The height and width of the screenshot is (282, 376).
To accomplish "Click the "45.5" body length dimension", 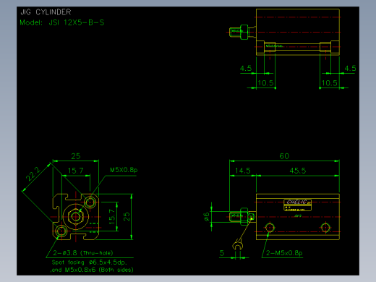I will tap(298, 171).
